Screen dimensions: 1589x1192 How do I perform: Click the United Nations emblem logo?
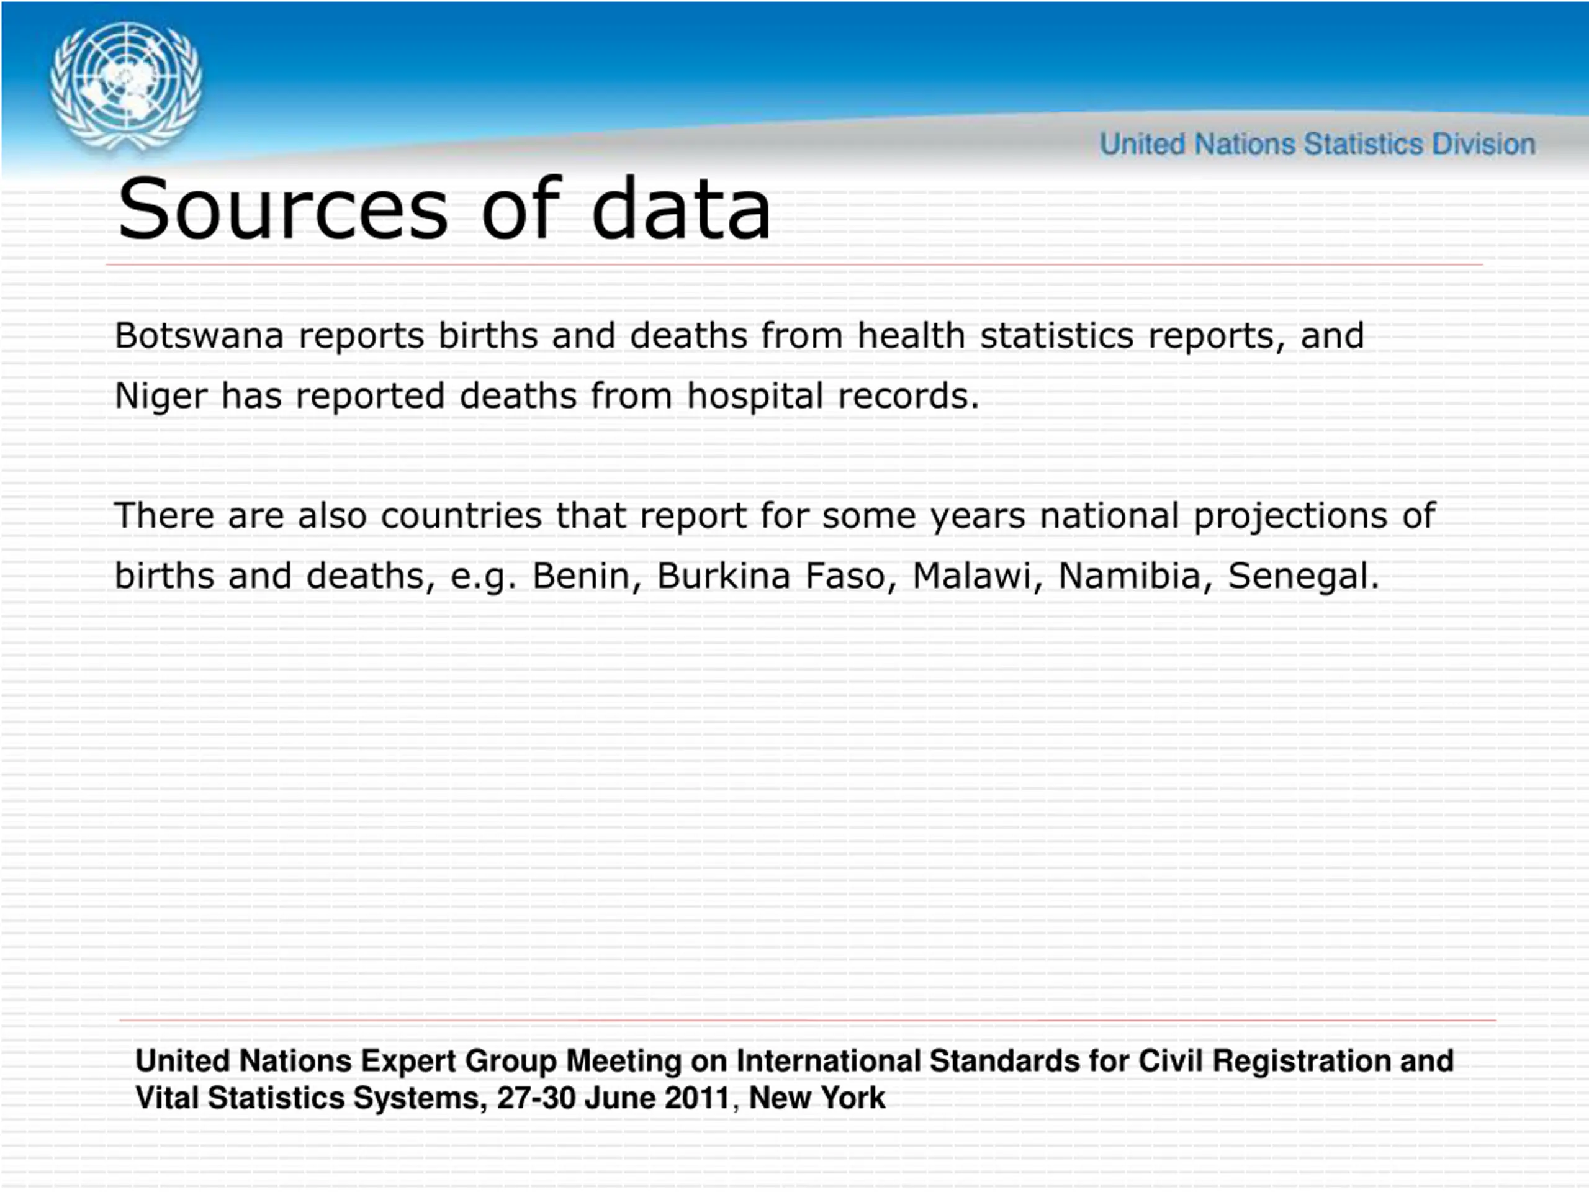click(x=126, y=88)
